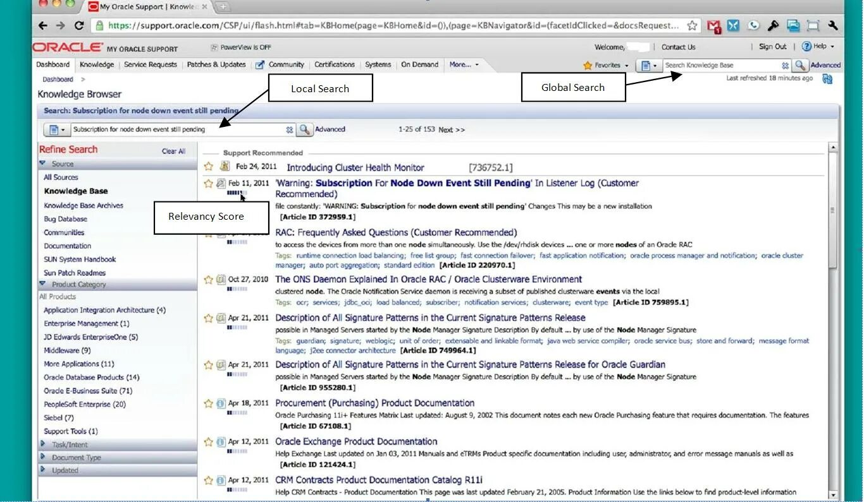Click into the global Search Knowledge Base field
Viewport: 864px width, 502px height.
721,65
